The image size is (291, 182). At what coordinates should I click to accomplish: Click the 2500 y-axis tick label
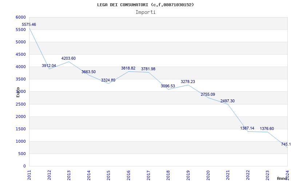tap(21, 104)
